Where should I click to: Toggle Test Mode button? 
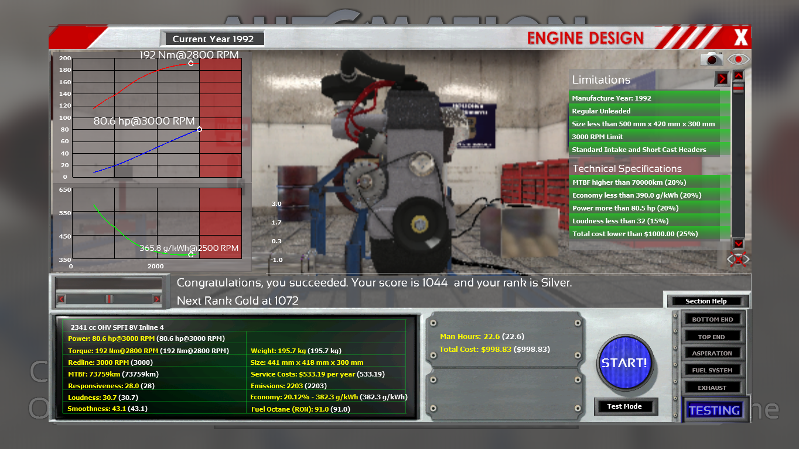[x=624, y=406]
